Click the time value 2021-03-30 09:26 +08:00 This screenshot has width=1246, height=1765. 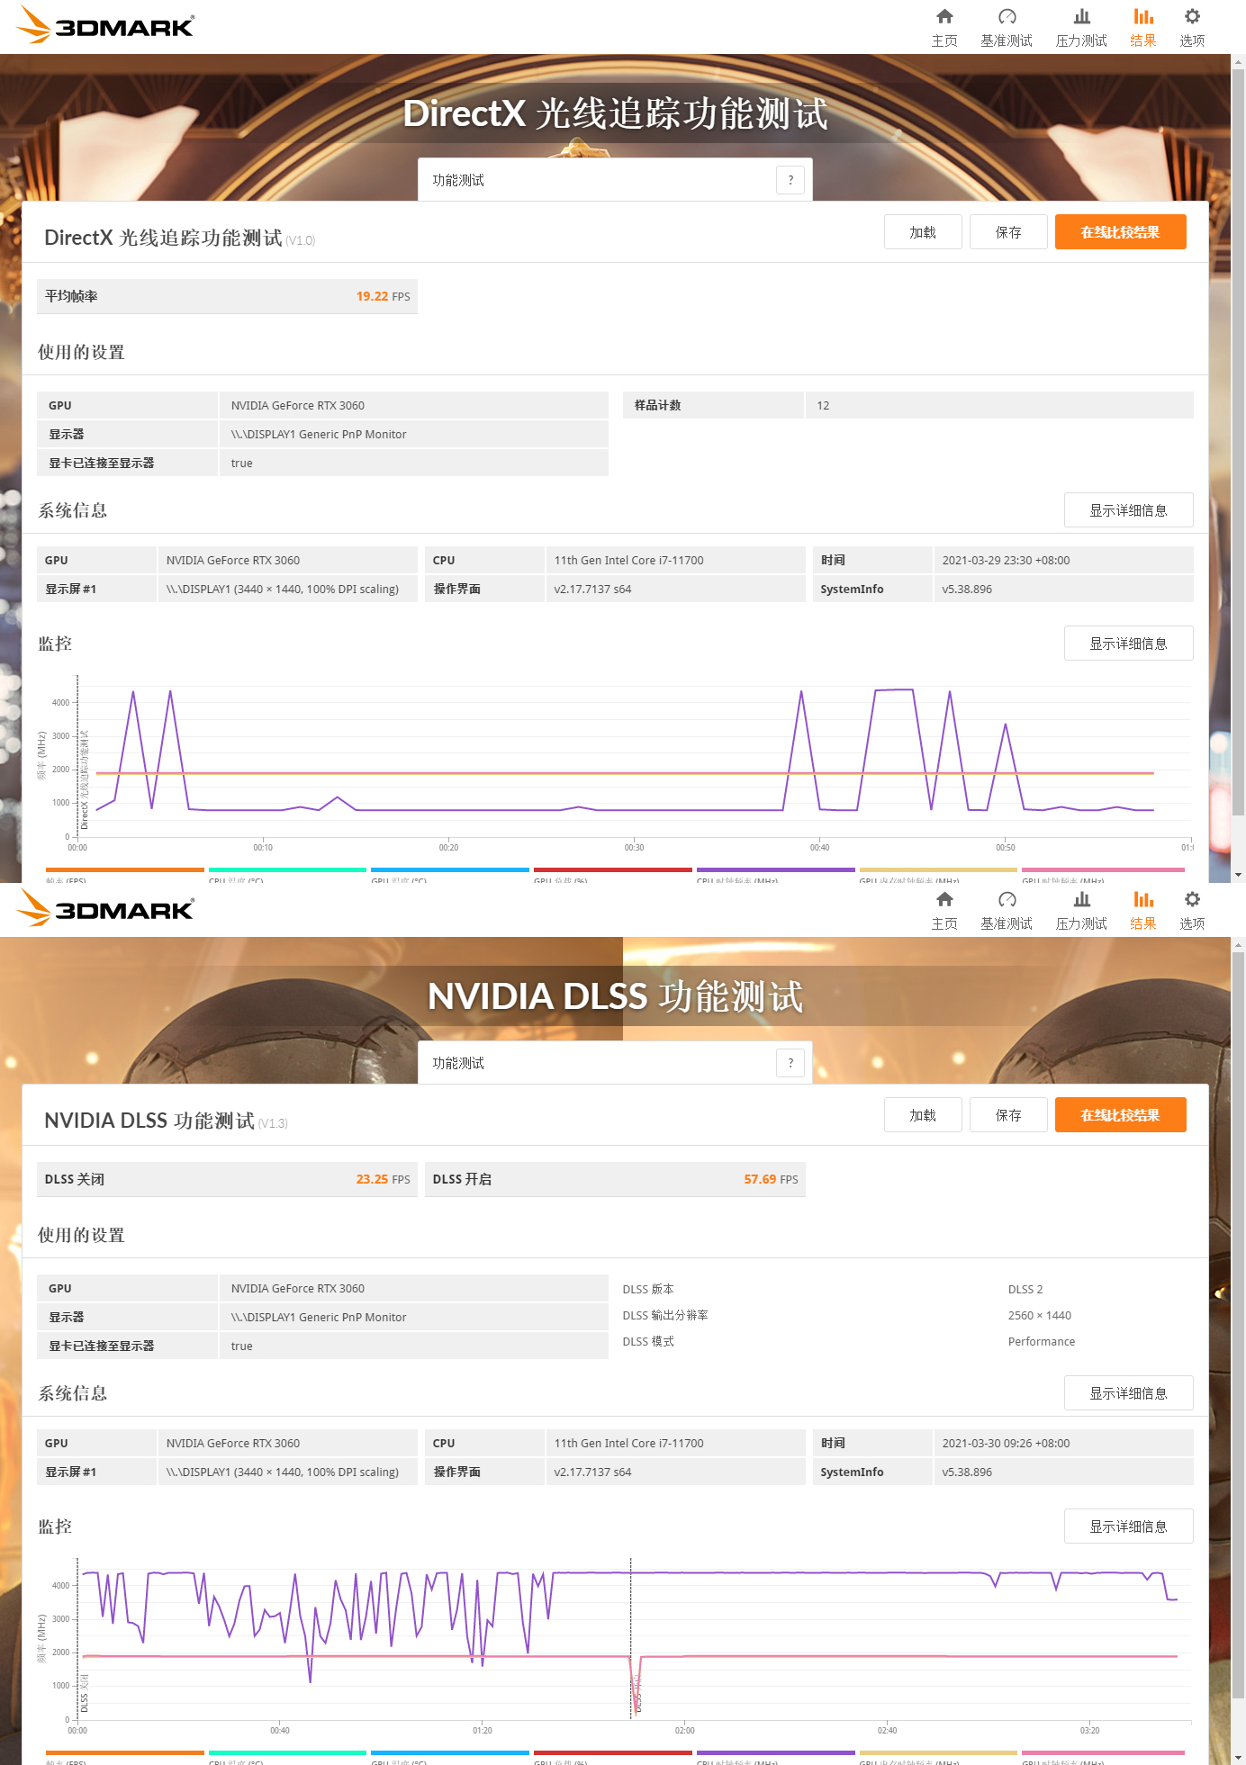[x=1006, y=1444]
